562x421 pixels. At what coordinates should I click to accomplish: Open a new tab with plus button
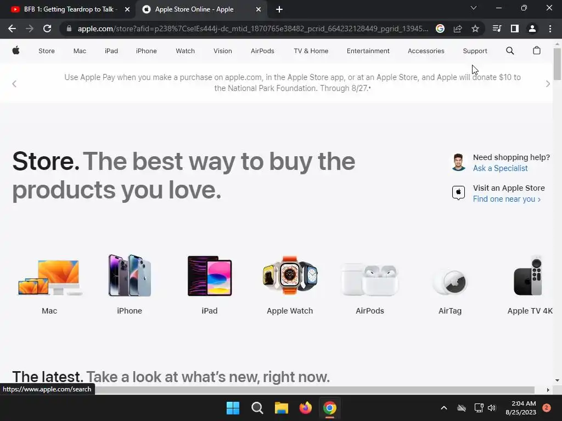[279, 10]
